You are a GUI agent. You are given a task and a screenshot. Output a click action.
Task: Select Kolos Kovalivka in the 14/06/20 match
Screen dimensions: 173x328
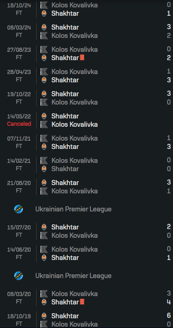[75, 249]
